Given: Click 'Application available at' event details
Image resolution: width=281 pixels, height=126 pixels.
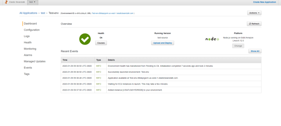Looking at the screenshot, I should [143, 78].
